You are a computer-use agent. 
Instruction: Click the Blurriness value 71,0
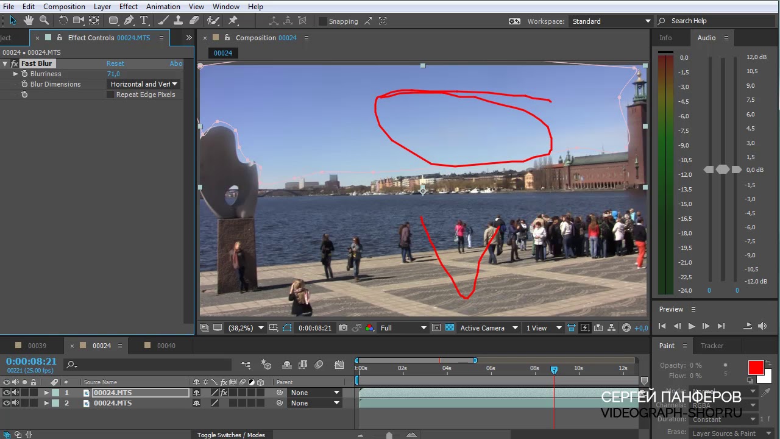(x=113, y=74)
